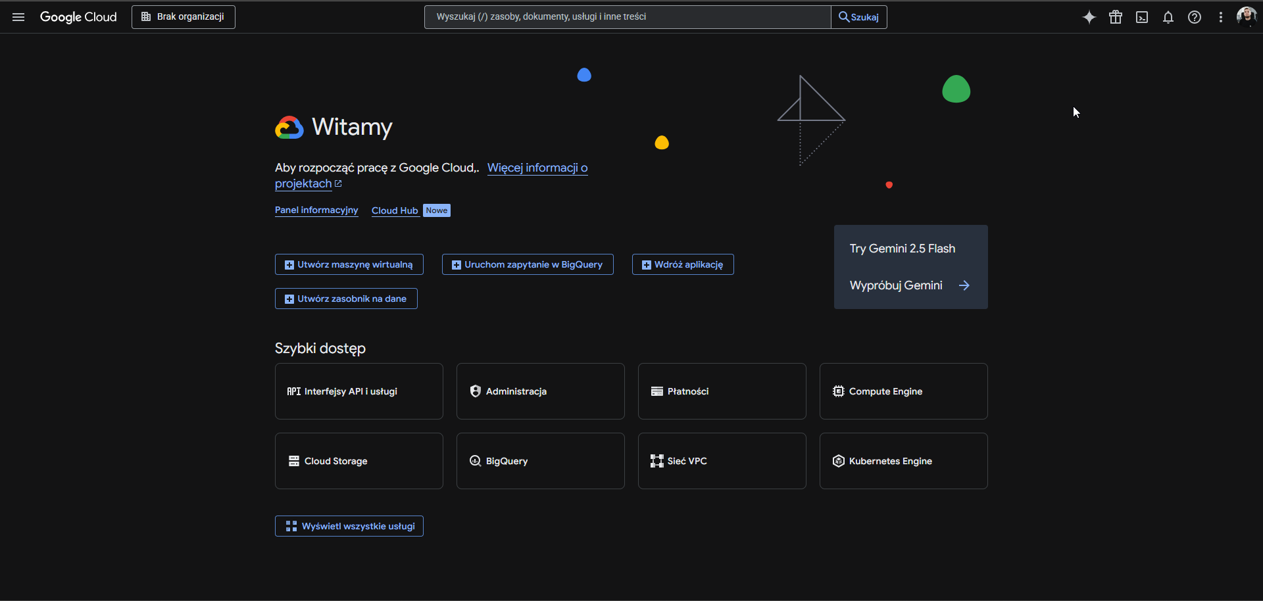
Task: Open the Kubernetes Engine card
Action: coord(903,461)
